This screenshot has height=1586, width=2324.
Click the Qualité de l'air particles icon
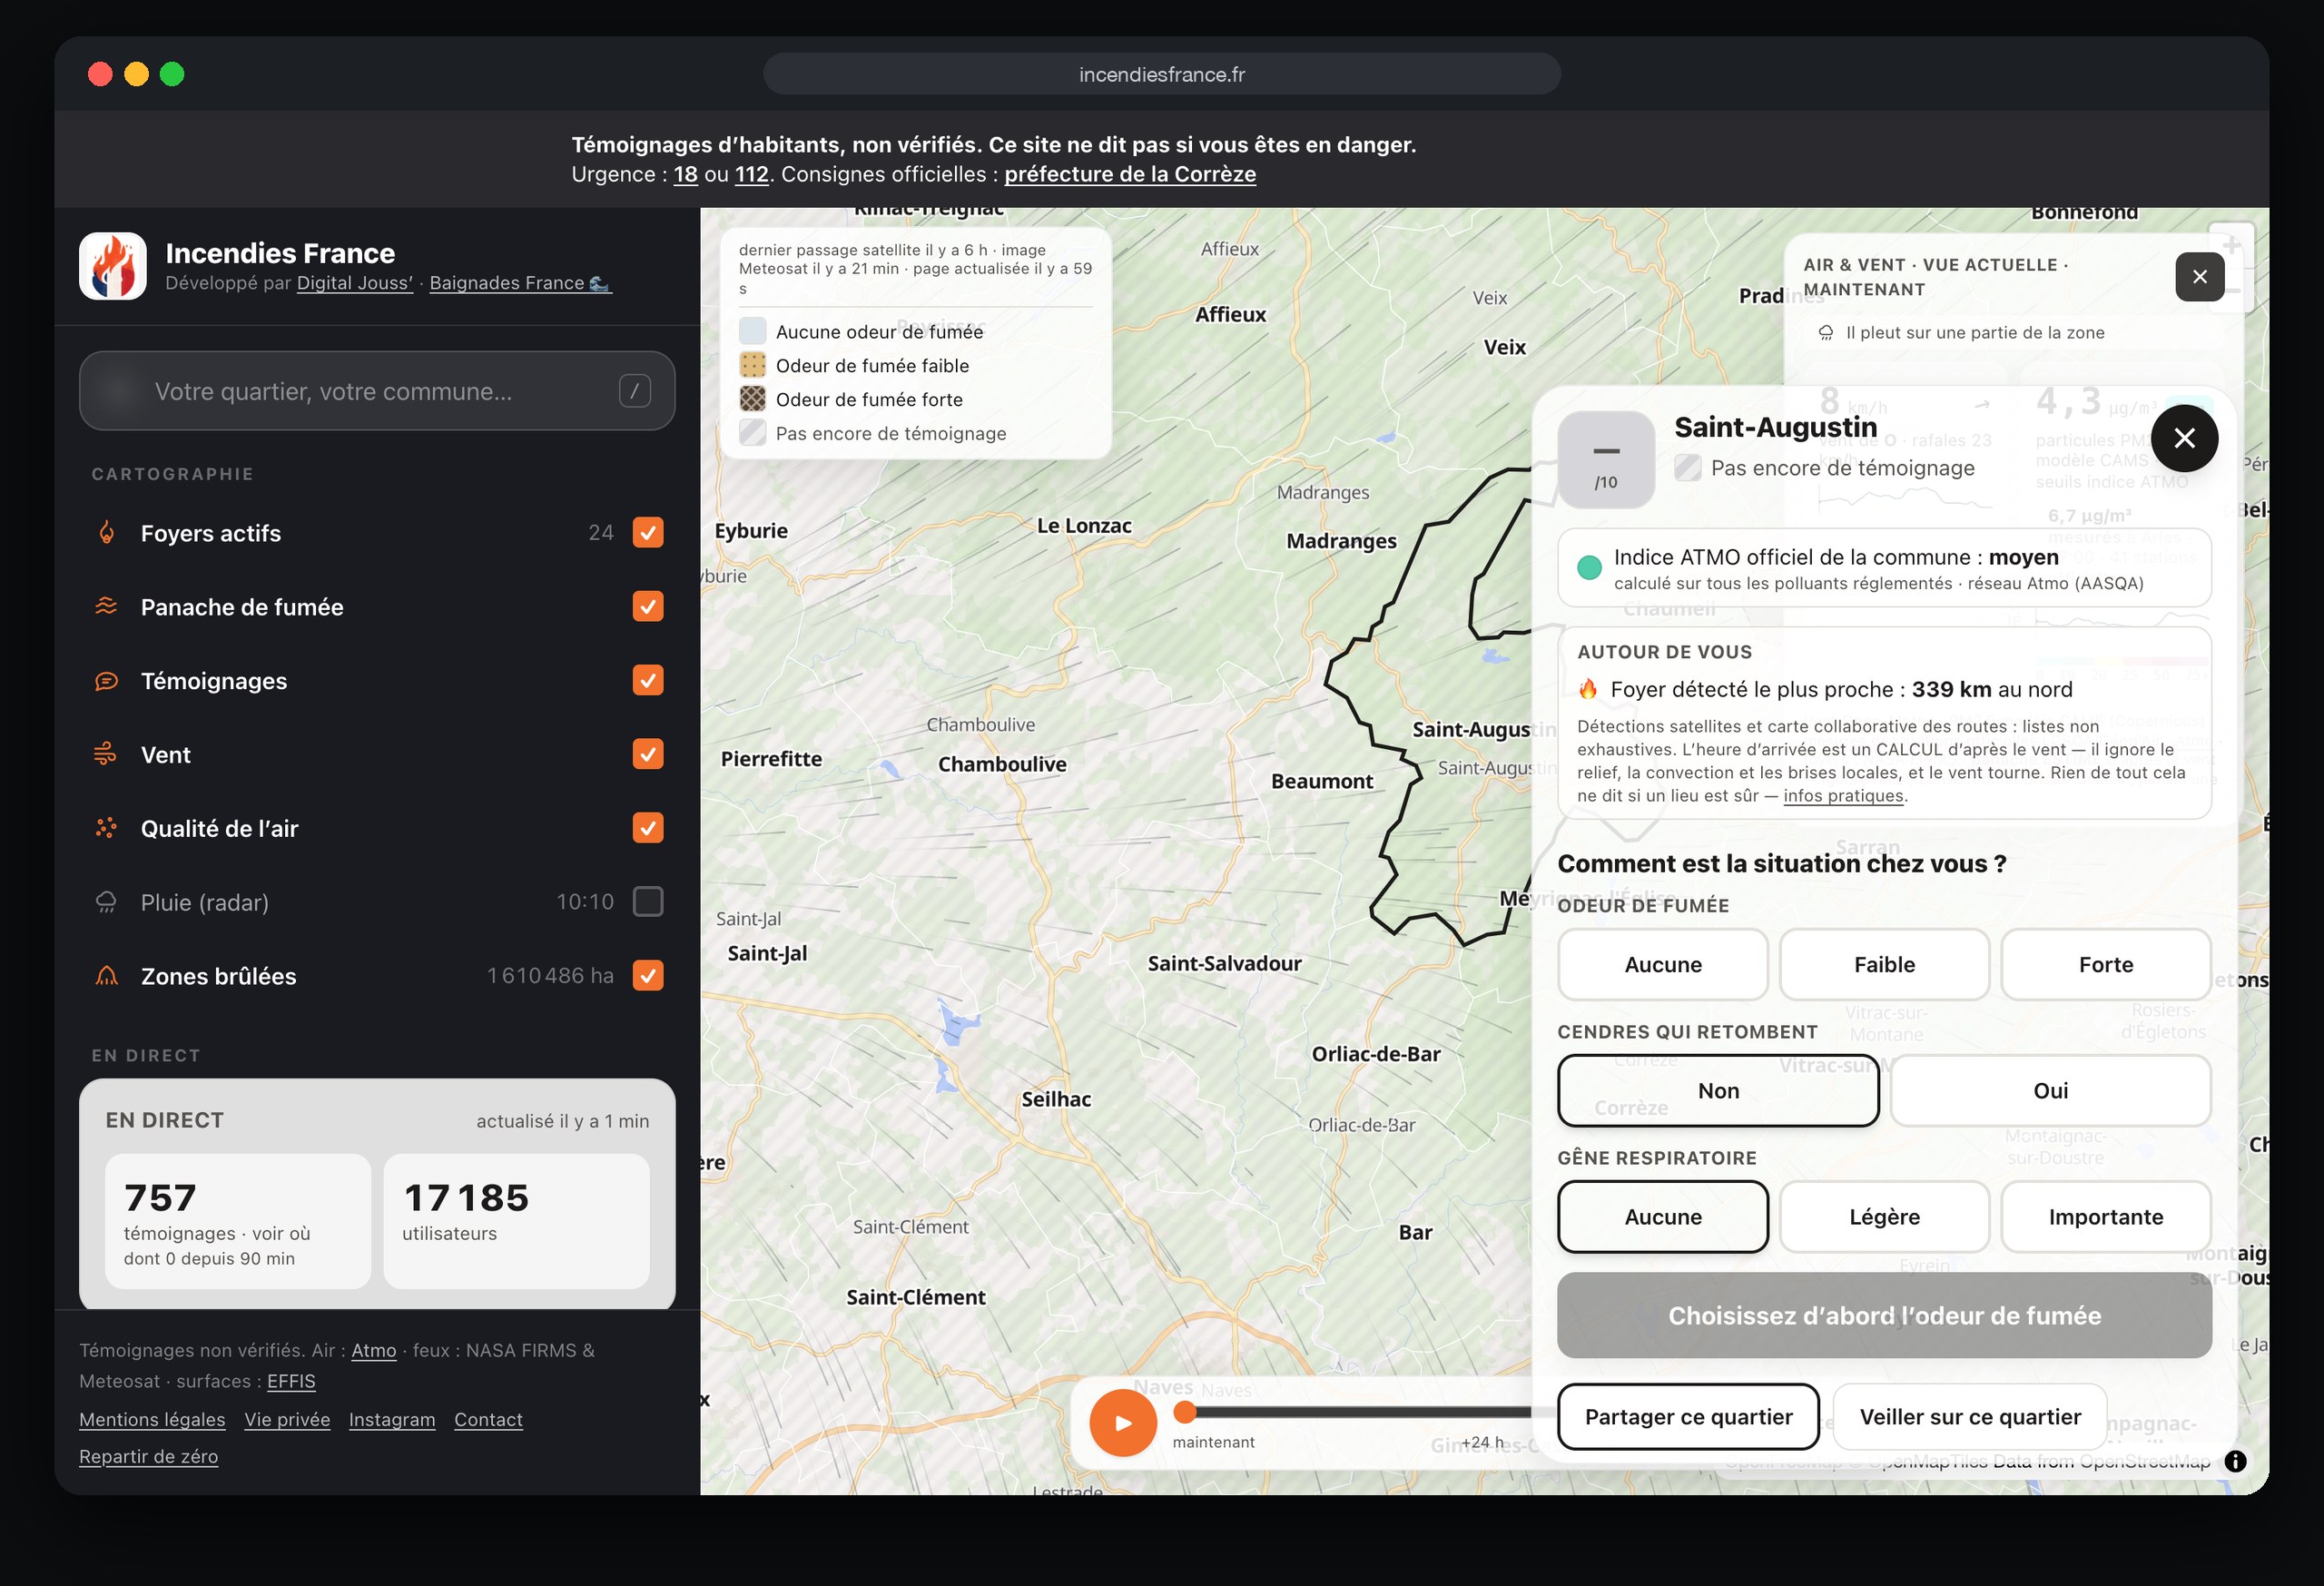106,828
